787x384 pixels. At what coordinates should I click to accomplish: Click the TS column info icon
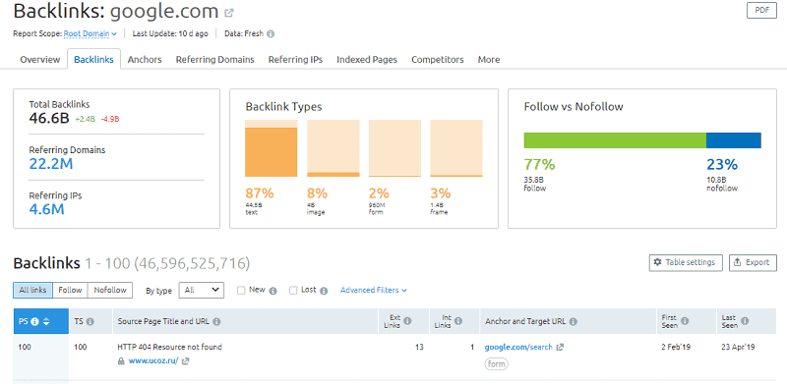(91, 322)
